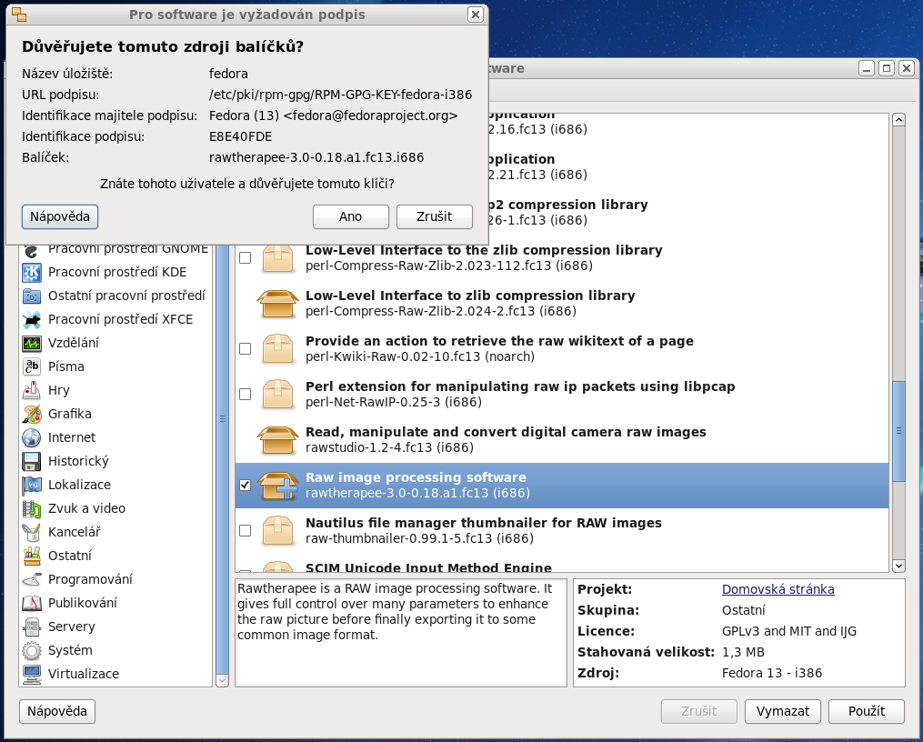Image resolution: width=923 pixels, height=742 pixels.
Task: Check the perl-Net-RawIP package checkbox
Action: (246, 395)
